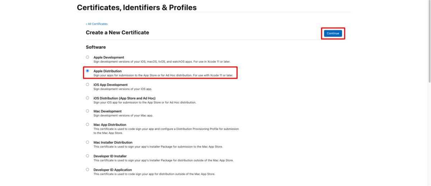The width and height of the screenshot is (431, 186).
Task: Click the Mac Installer Distribution label
Action: click(113, 143)
